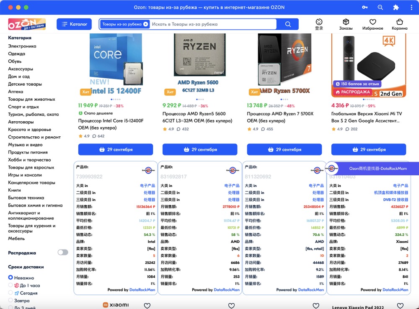
Task: Click the browser extensions puzzle icon
Action: coord(396,8)
